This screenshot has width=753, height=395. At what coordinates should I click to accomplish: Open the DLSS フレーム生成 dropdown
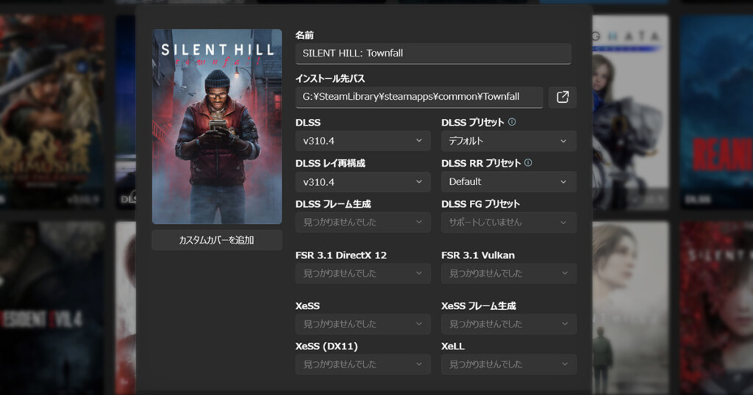click(x=363, y=222)
